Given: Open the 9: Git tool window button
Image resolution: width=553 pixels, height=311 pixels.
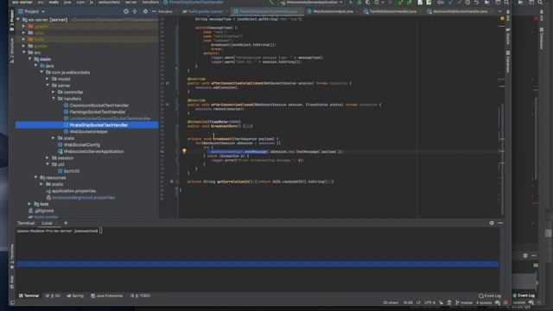Looking at the screenshot, I should coord(53,295).
